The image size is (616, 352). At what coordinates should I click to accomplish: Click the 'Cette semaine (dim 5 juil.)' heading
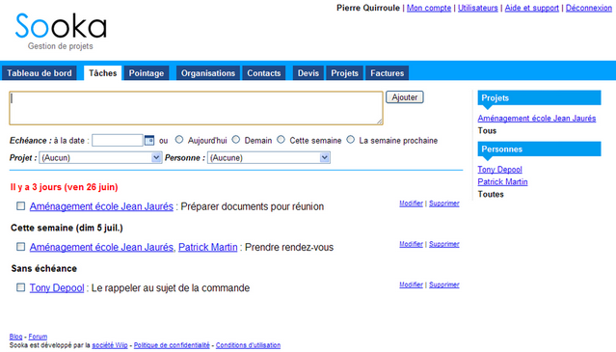[x=67, y=228]
